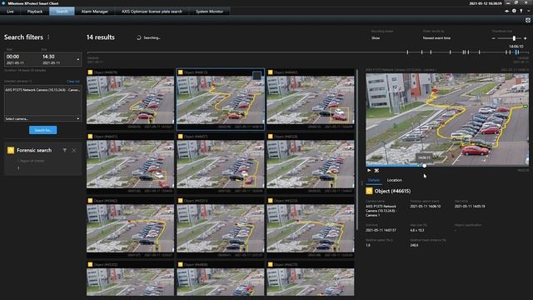Screen dimensions: 533x300
Task: Click the value 2021-05-11 14:06:10 in details
Action: click(x=426, y=206)
